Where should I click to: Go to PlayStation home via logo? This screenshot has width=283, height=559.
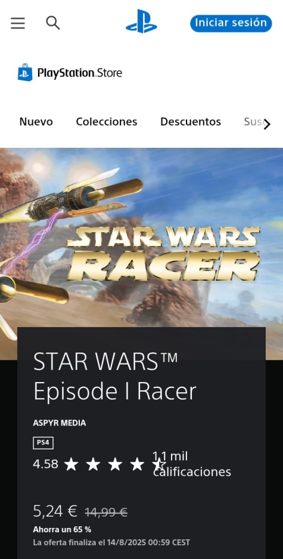point(142,21)
